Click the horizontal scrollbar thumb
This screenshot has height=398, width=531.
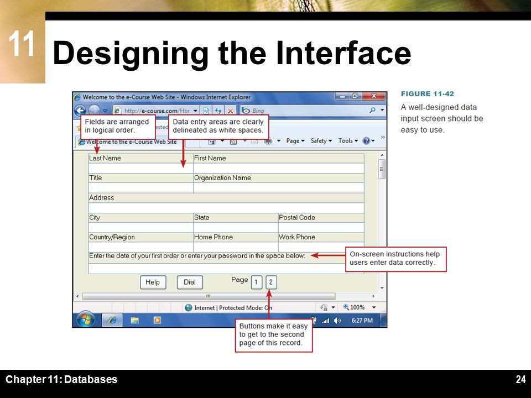(209, 296)
